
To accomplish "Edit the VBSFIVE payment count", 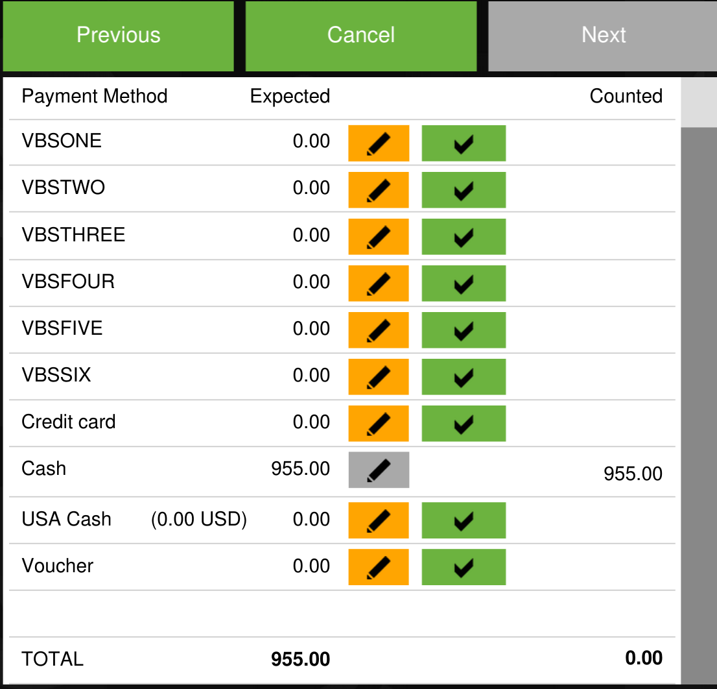I will click(379, 330).
